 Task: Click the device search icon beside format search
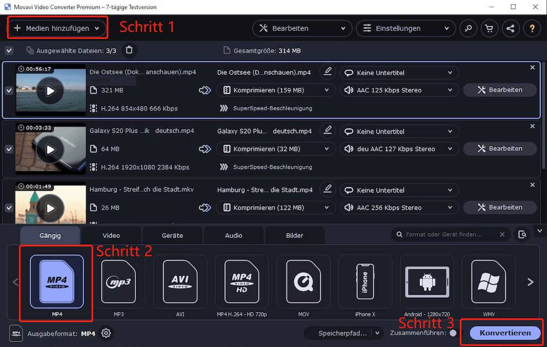click(x=523, y=235)
